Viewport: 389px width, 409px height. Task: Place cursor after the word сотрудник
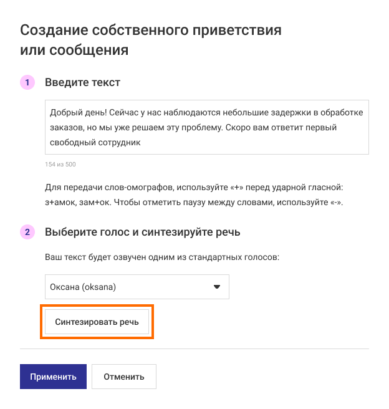[142, 142]
